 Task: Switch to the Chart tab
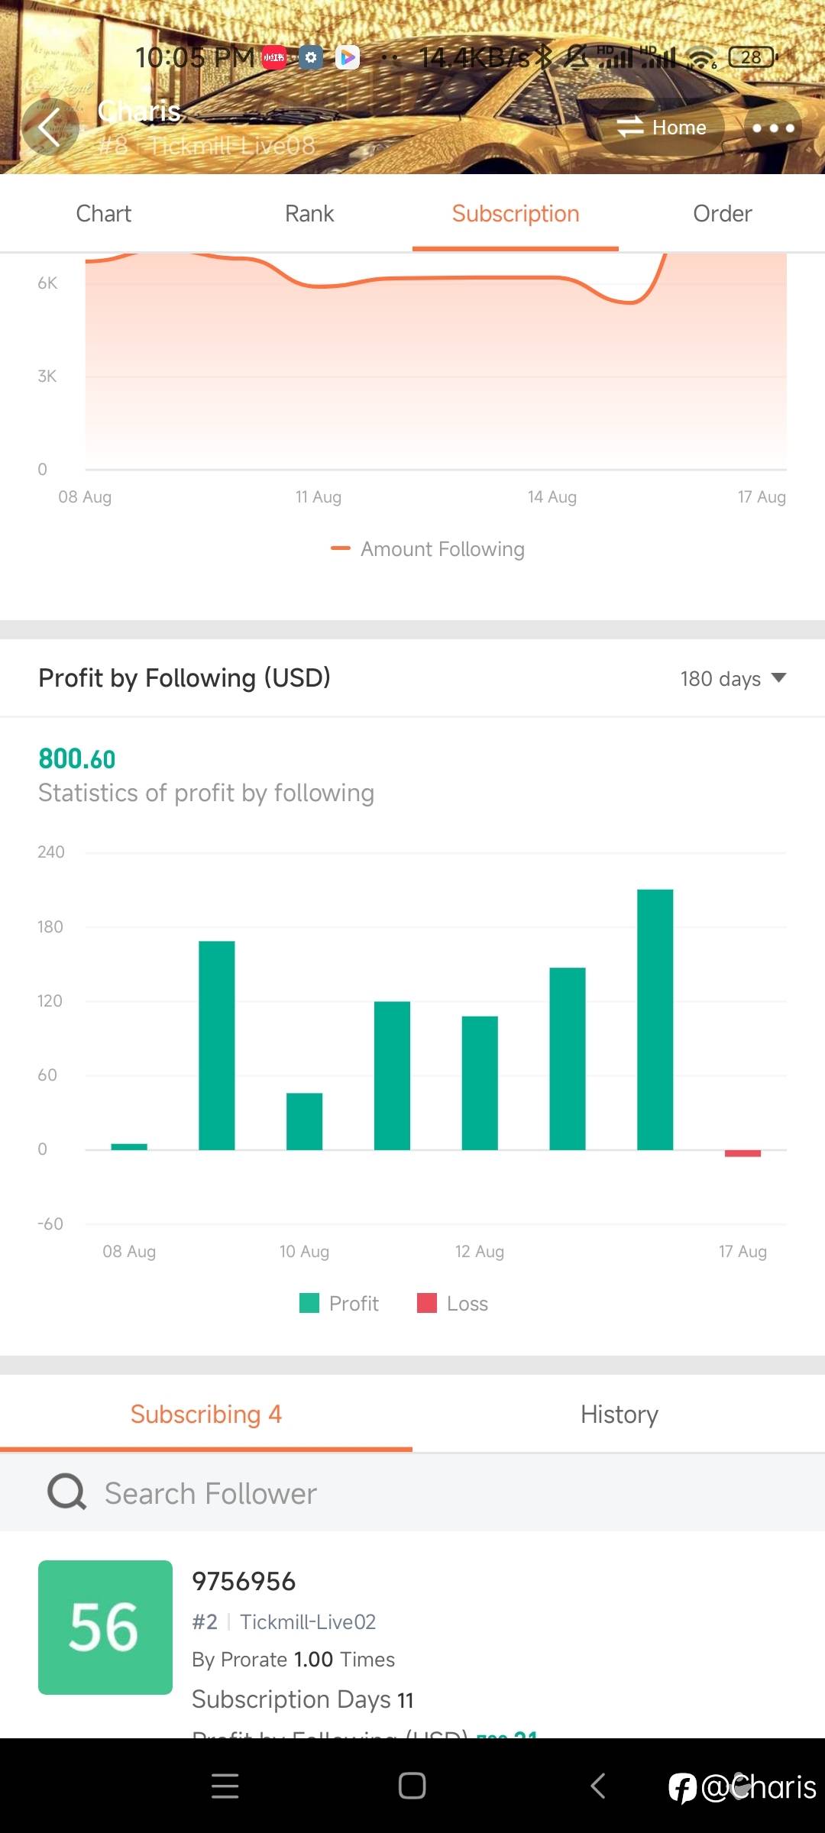[x=103, y=214]
